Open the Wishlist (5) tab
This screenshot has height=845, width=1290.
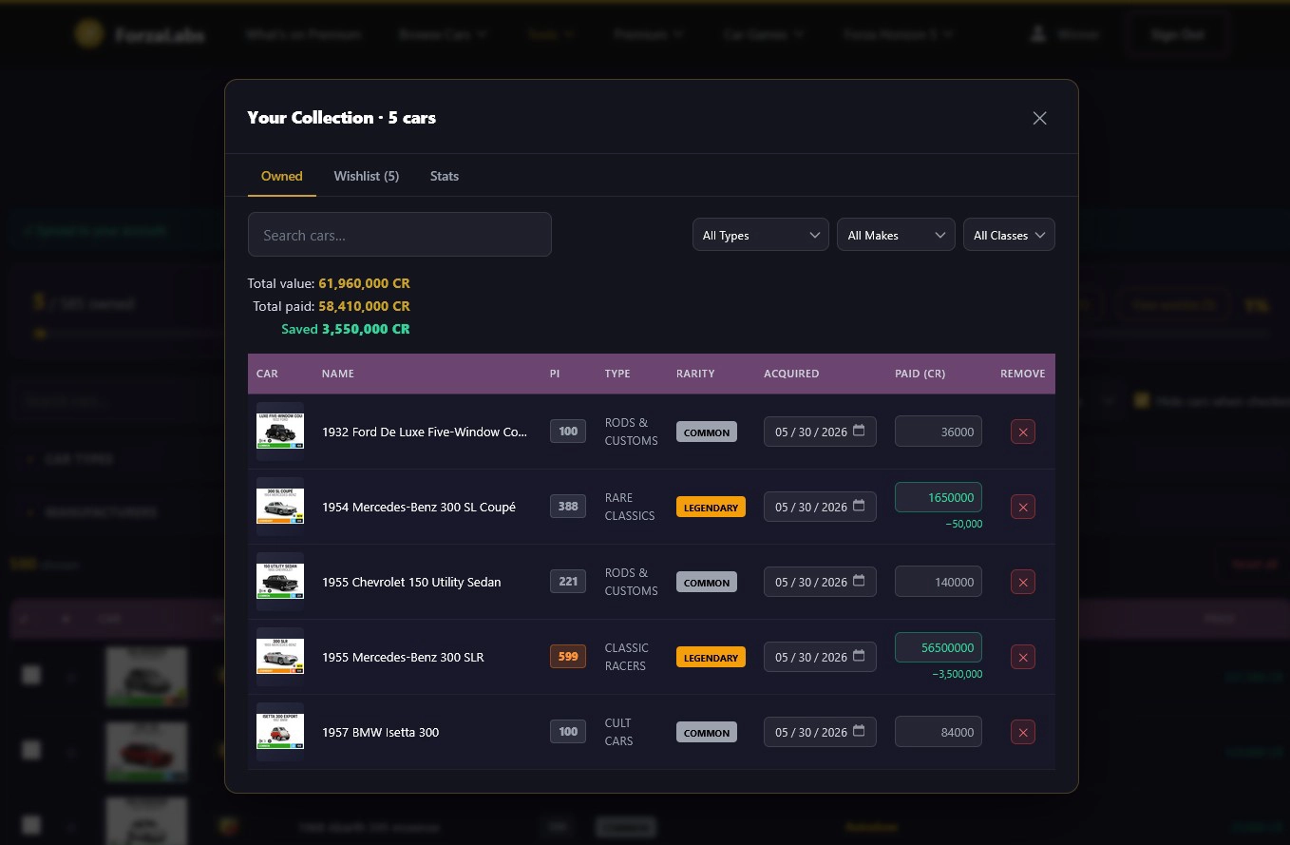[367, 176]
